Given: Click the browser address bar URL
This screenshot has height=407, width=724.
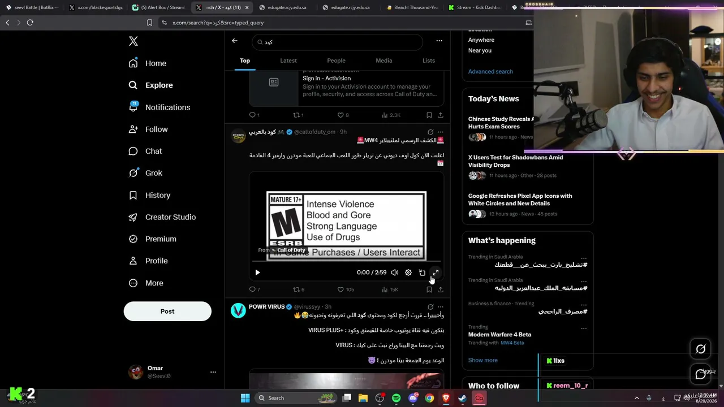Looking at the screenshot, I should pos(218,23).
